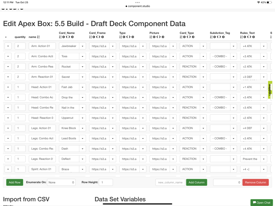This screenshot has width=275, height=206.
Task: Open the row menu for Arm: Action 01
Action: click(8, 46)
